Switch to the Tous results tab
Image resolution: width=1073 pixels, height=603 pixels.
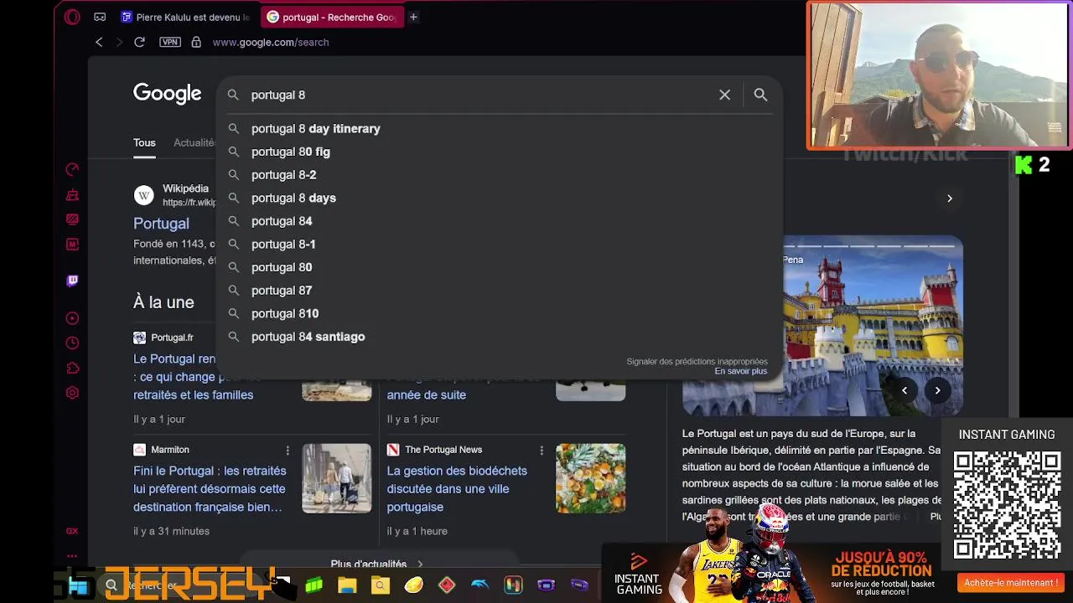click(x=144, y=143)
